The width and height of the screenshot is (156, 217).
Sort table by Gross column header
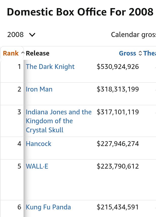(128, 53)
